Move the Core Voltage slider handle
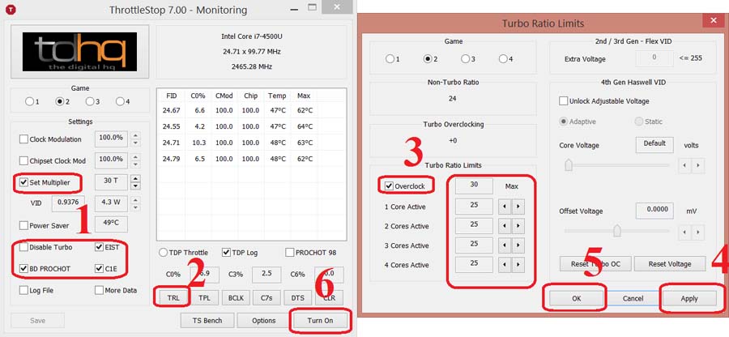This screenshot has height=337, width=729. coord(568,165)
